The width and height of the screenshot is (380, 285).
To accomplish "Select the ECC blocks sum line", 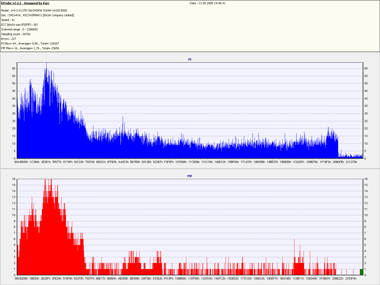I will coord(19,25).
